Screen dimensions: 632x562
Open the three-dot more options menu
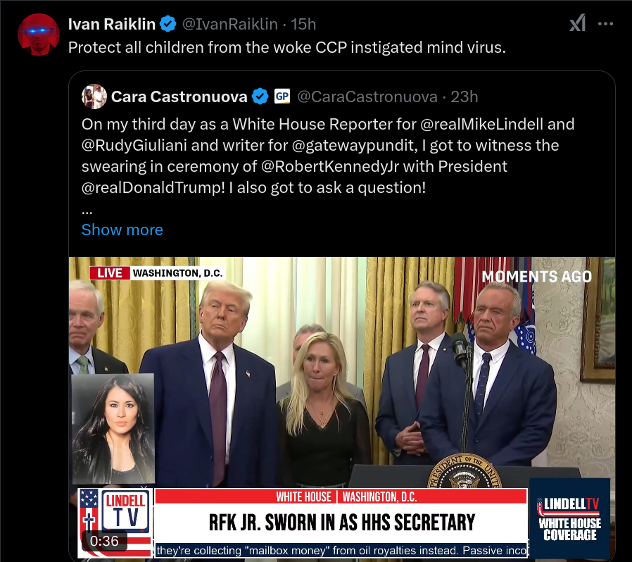coord(605,24)
